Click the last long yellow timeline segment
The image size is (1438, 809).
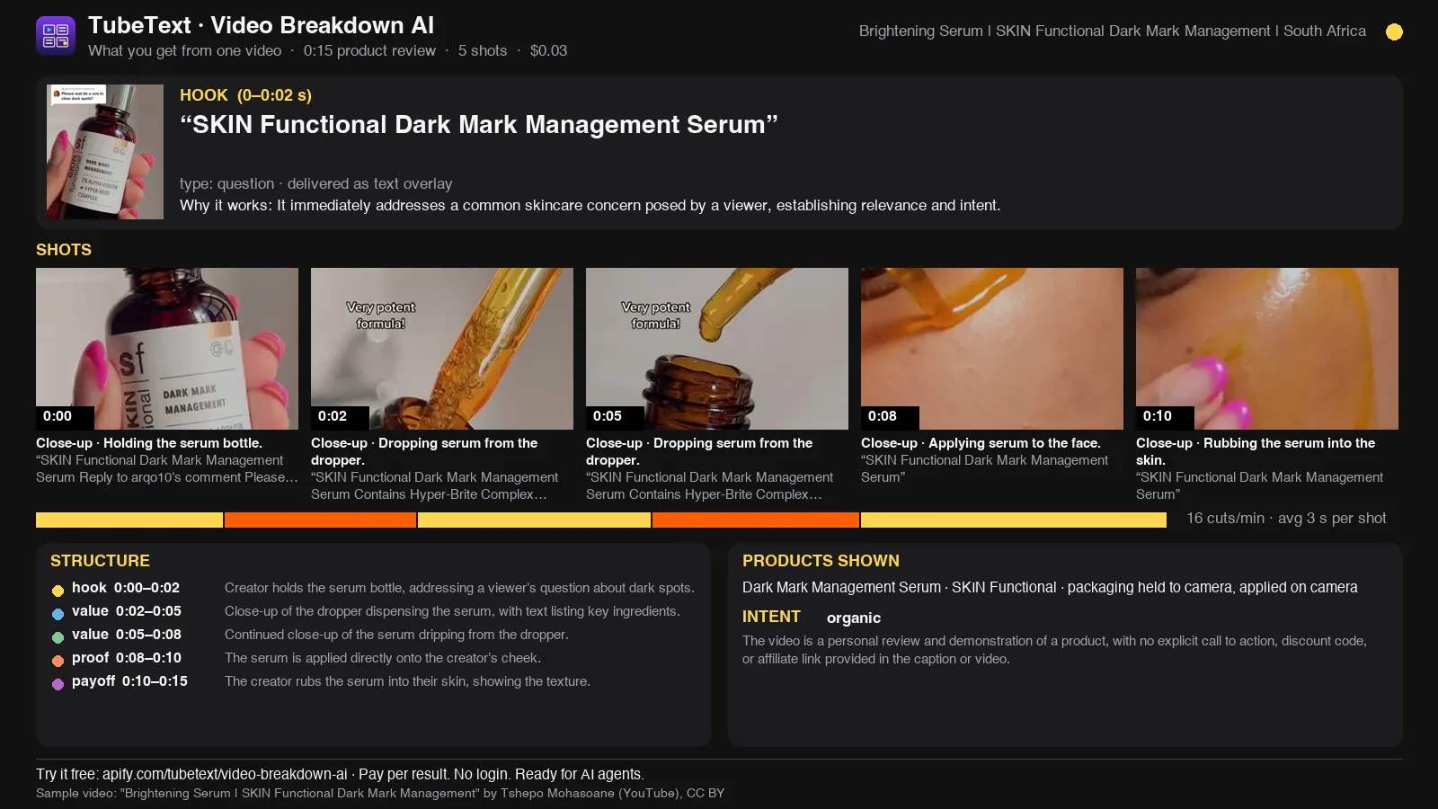pos(1014,520)
